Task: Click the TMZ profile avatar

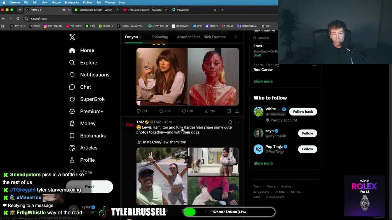Action: point(130,124)
